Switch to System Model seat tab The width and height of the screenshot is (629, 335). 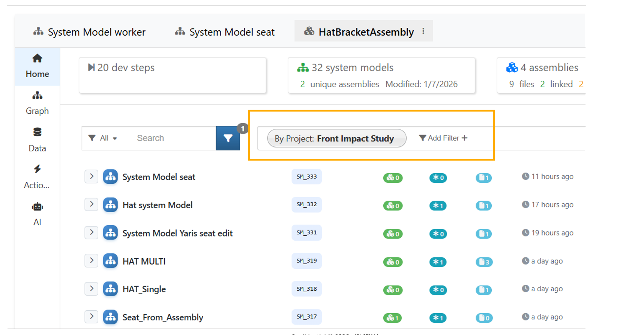pos(225,32)
